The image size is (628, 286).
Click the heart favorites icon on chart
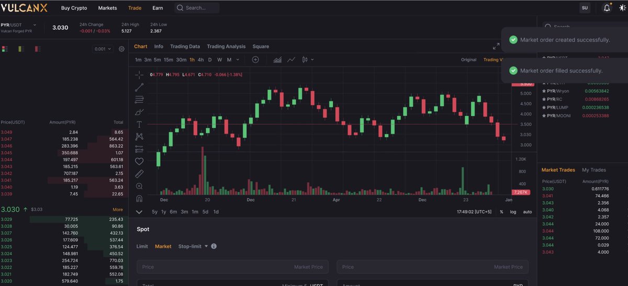coord(139,161)
